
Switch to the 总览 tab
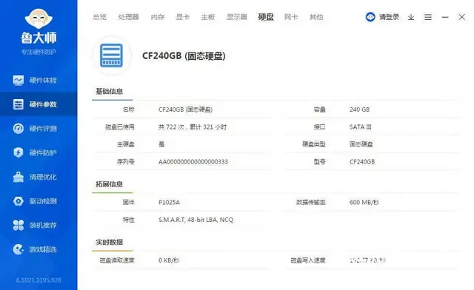pyautogui.click(x=99, y=17)
